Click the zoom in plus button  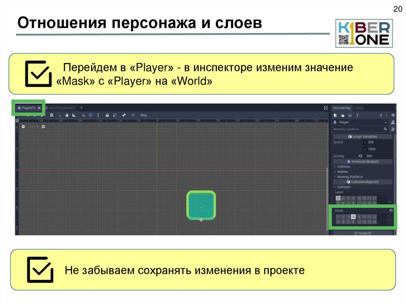click(x=43, y=126)
